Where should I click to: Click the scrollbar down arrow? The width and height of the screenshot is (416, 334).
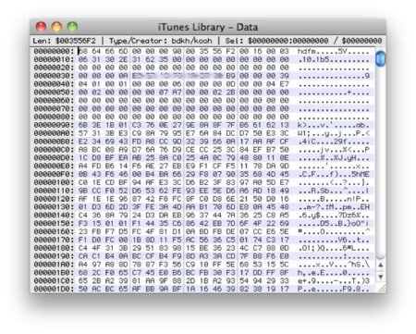[381, 277]
